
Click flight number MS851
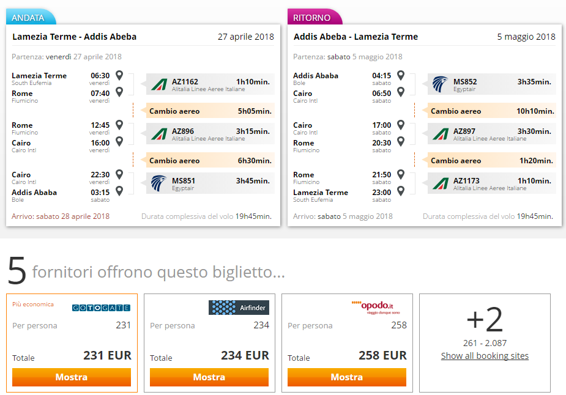click(x=184, y=181)
